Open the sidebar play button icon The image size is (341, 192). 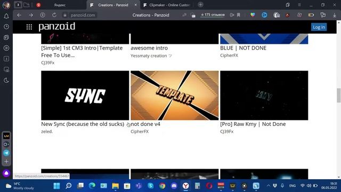(x=6, y=48)
